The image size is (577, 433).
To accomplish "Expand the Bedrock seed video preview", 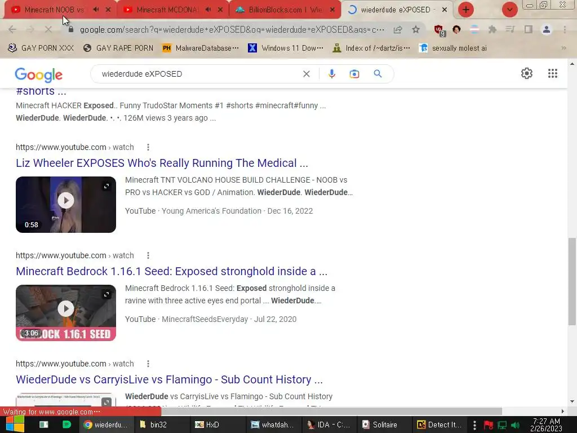I will point(106,294).
